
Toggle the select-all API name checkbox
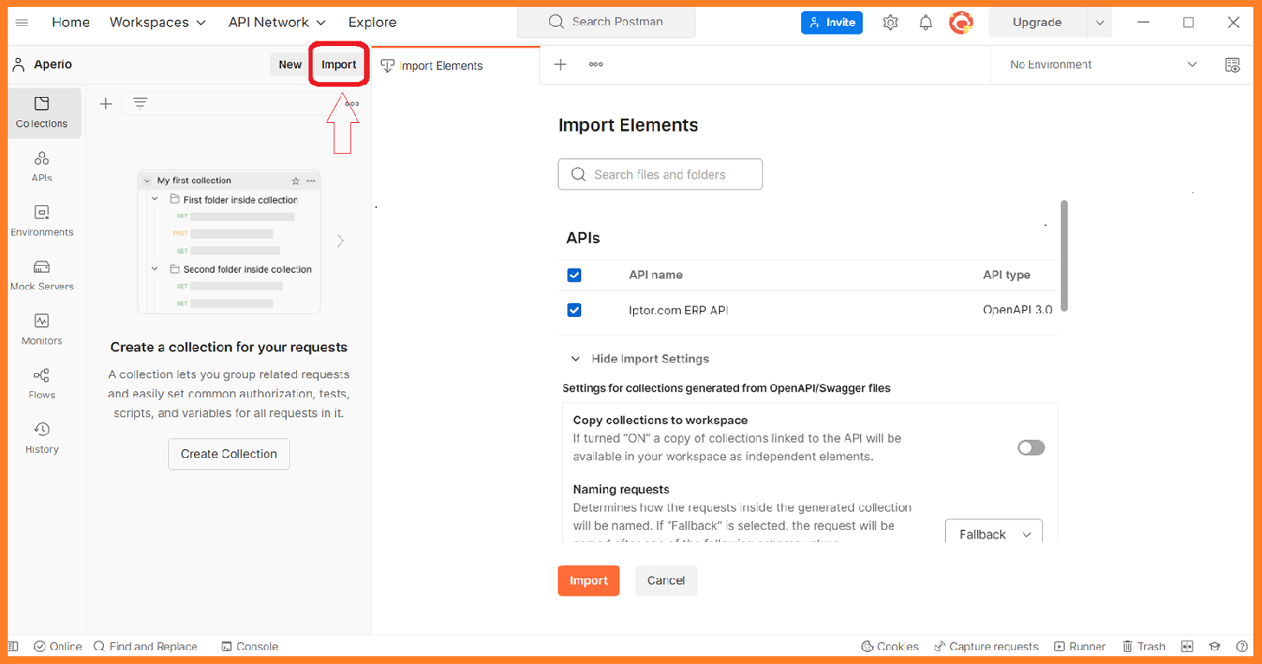pyautogui.click(x=574, y=275)
